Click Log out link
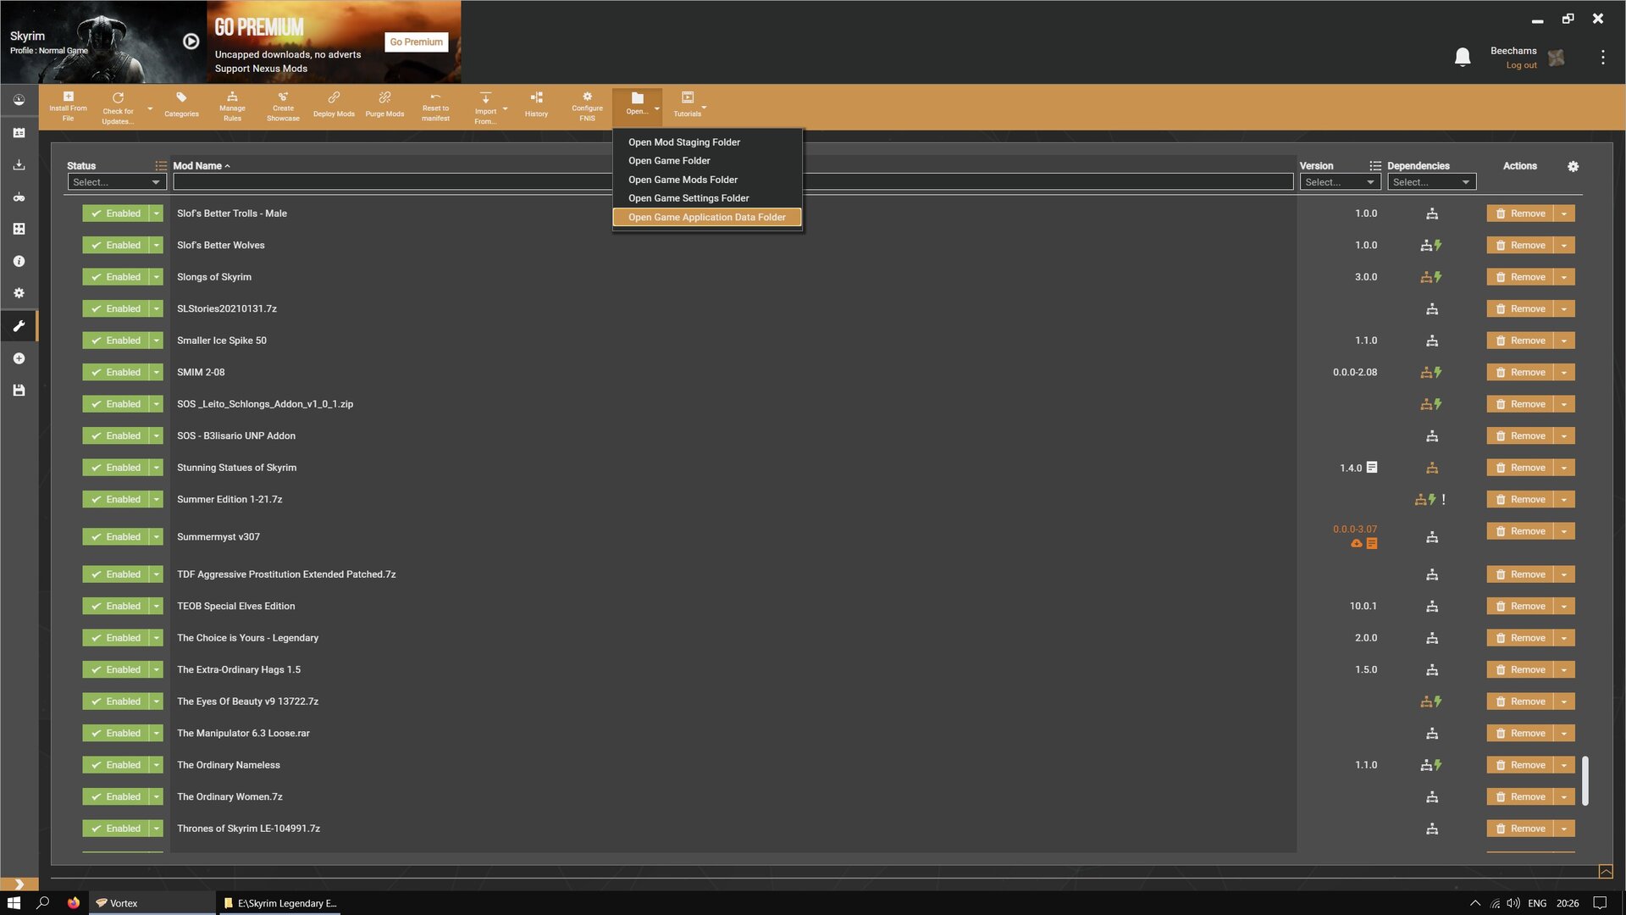 [1521, 65]
